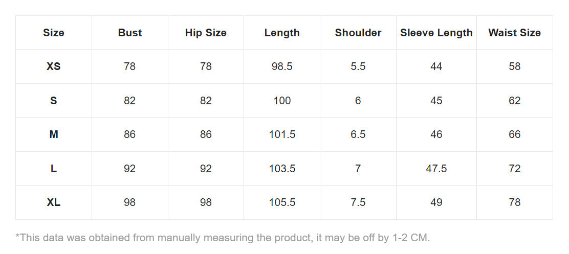Click the S waist size value 62
This screenshot has height=254, width=569.
pos(514,101)
